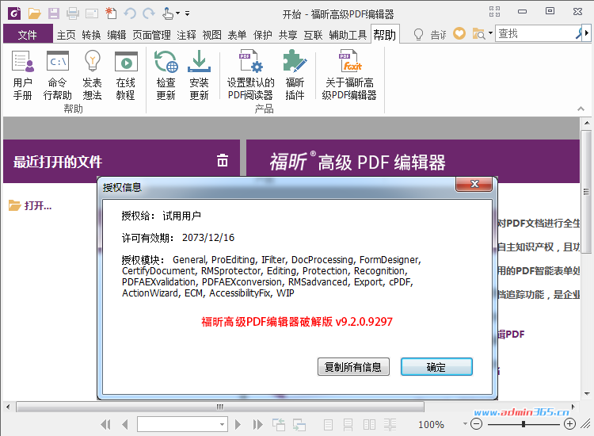
Task: Click 复制所有信息 button in dialog
Action: (x=353, y=366)
